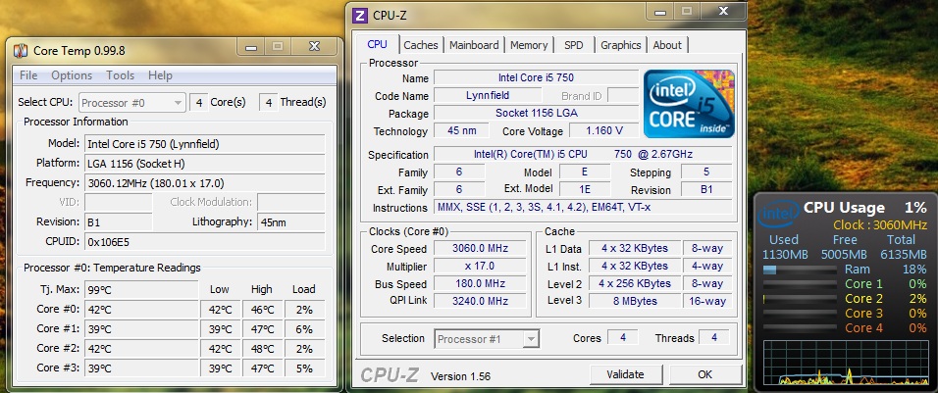This screenshot has width=938, height=393.
Task: Click the Frequency field 3060.12MHz
Action: tap(205, 182)
